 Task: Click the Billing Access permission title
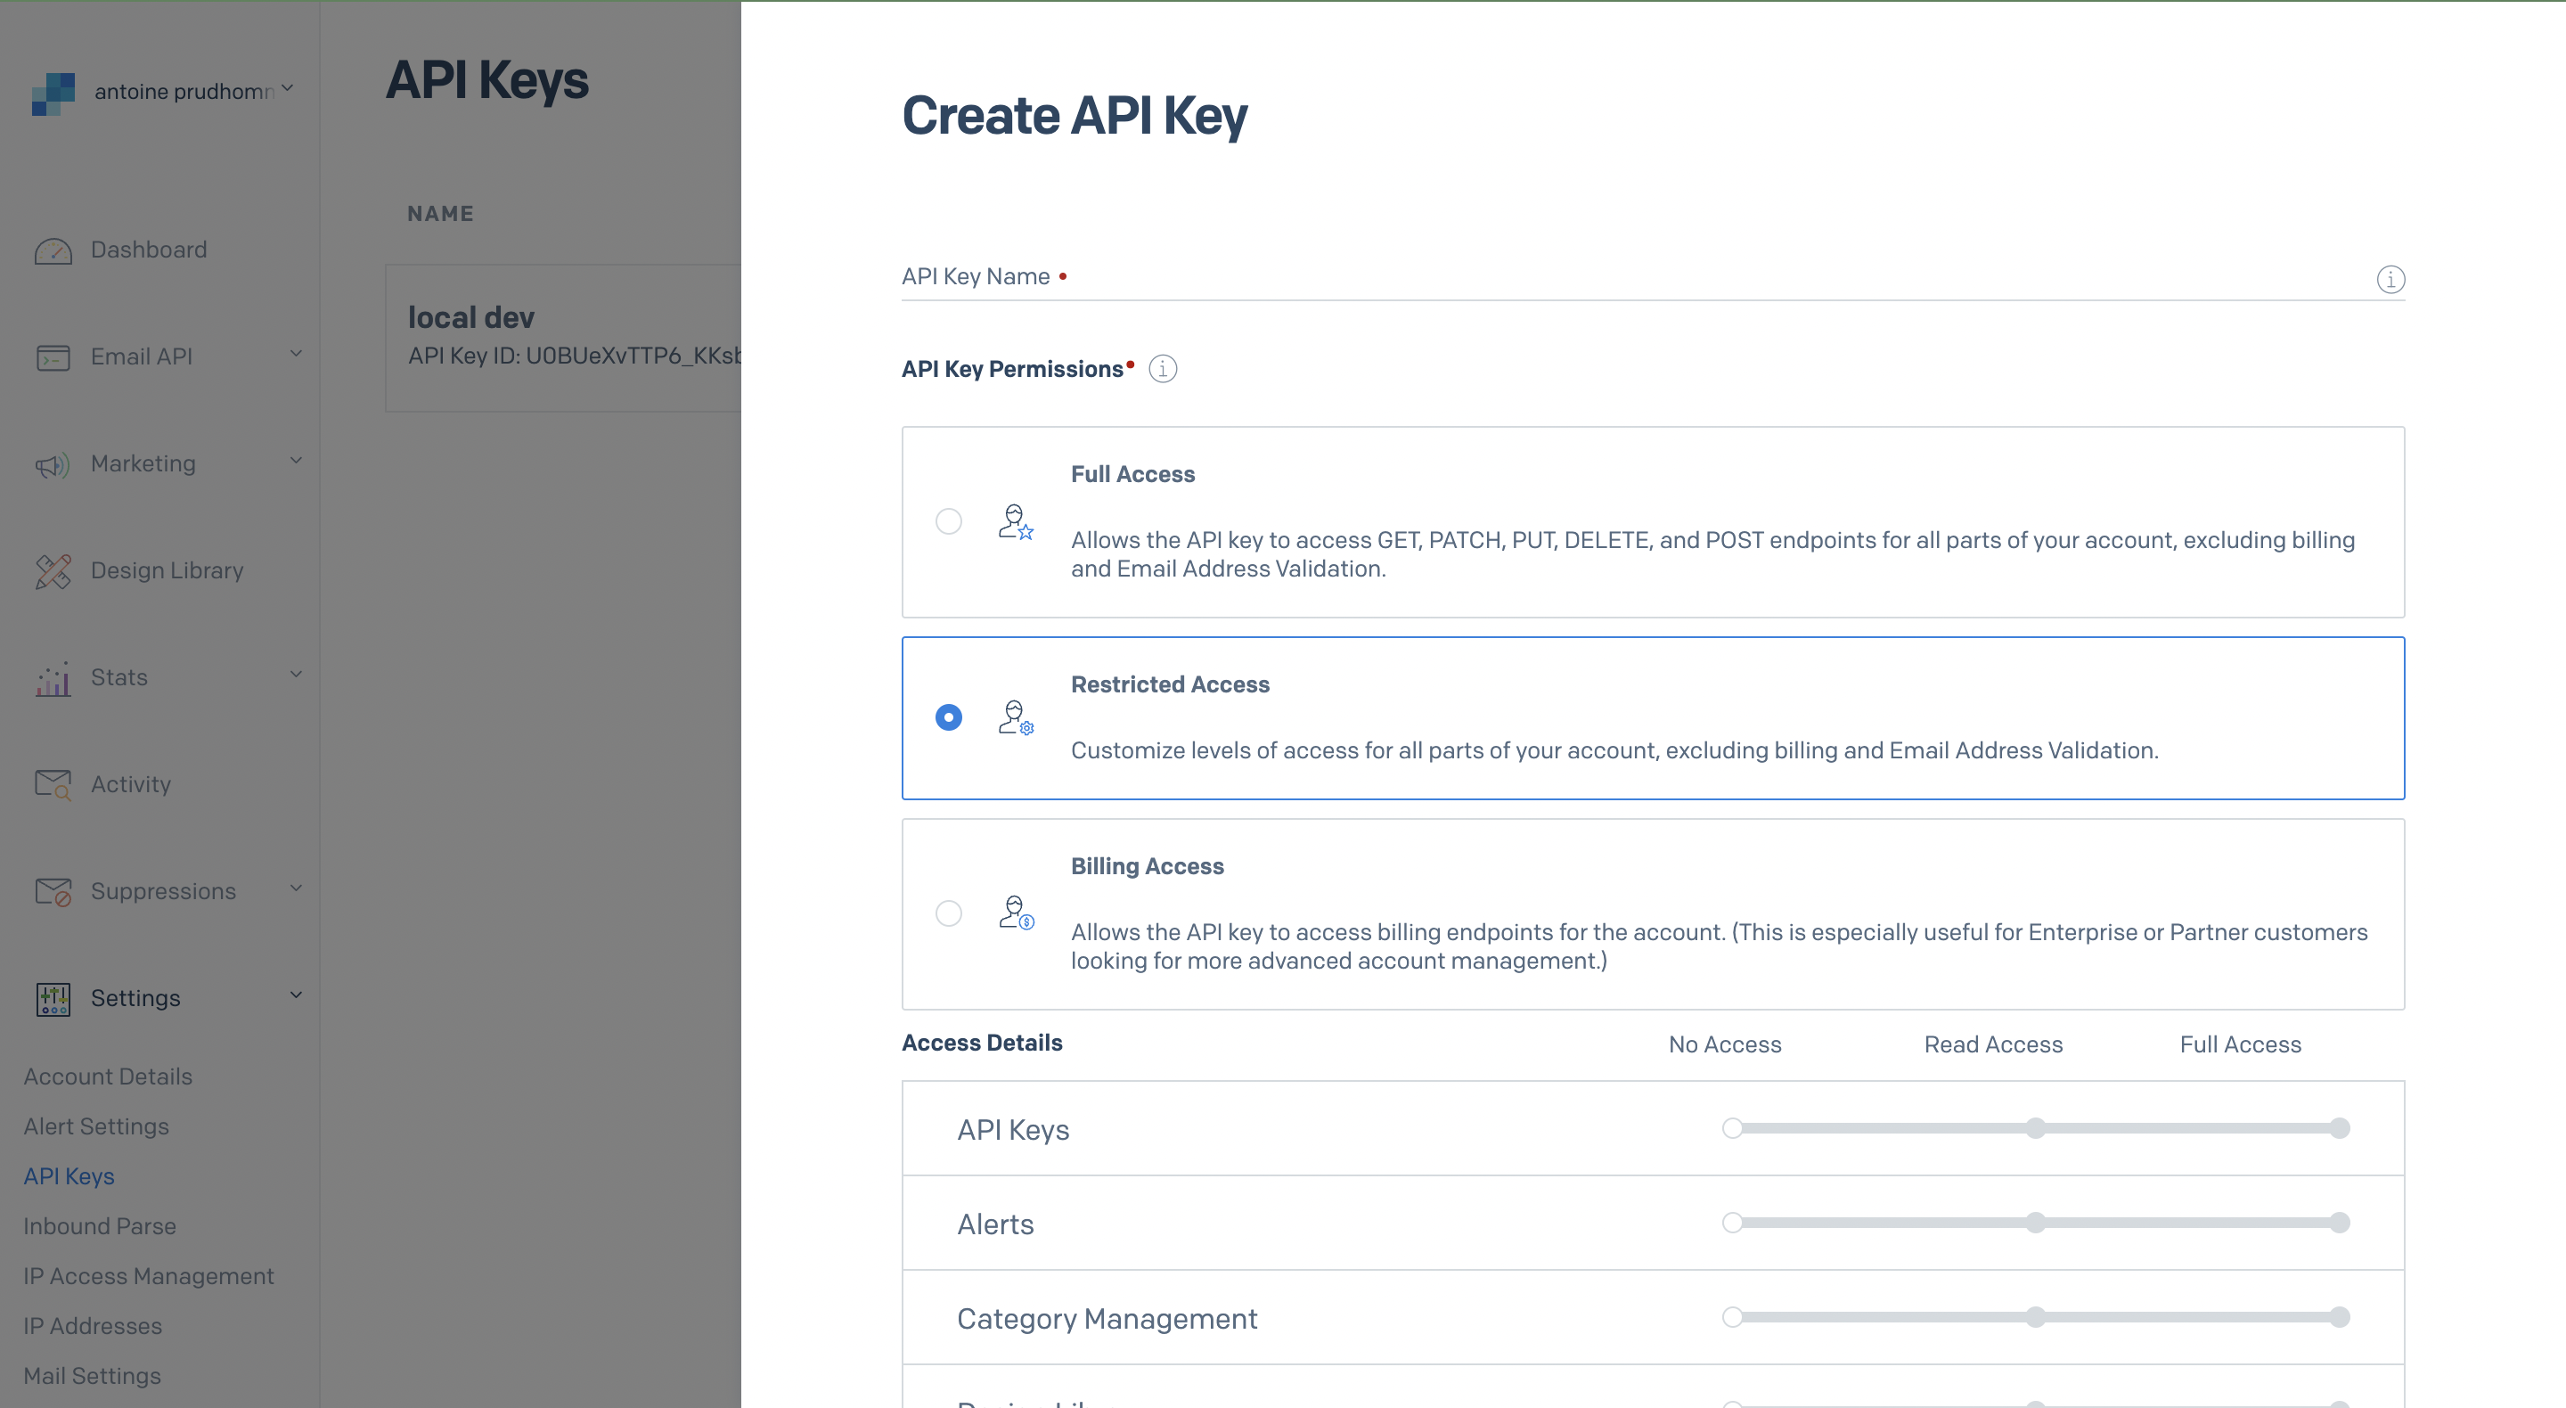[x=1148, y=867]
